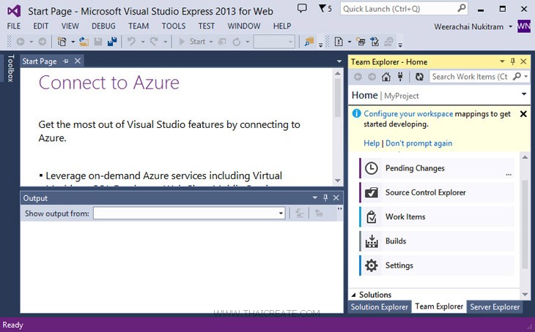Open the account dropdown next to Weerachai Nukitram
The width and height of the screenshot is (535, 332).
[x=510, y=26]
